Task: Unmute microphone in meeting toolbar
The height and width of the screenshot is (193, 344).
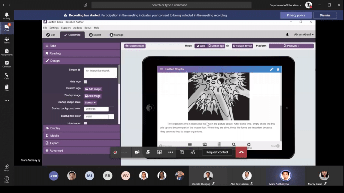Action: click(x=148, y=152)
